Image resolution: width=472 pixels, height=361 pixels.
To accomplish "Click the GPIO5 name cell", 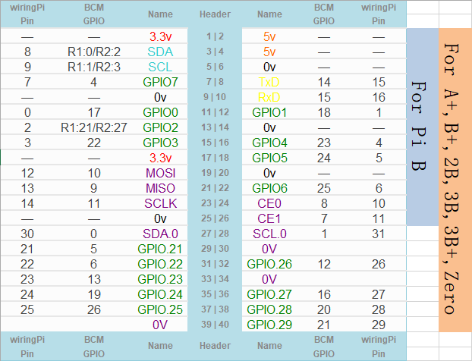I will 269,158.
